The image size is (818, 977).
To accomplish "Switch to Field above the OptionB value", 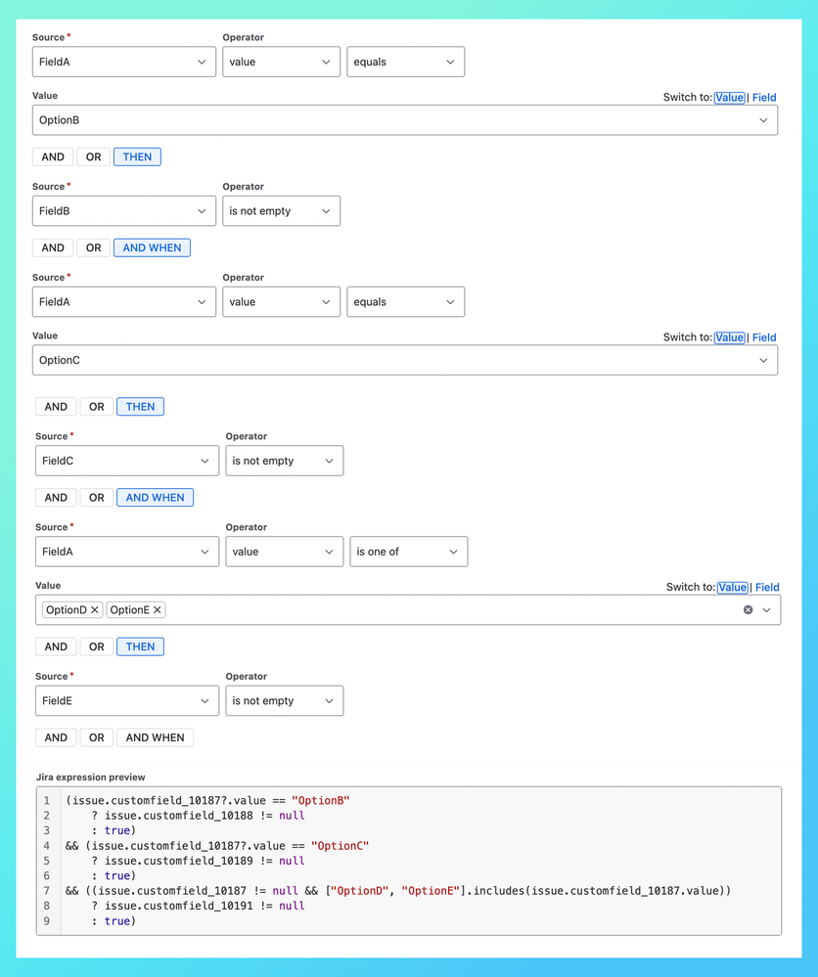I will (764, 97).
